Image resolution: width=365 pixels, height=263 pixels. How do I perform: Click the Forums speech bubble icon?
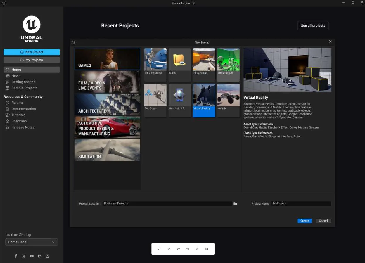click(x=8, y=103)
